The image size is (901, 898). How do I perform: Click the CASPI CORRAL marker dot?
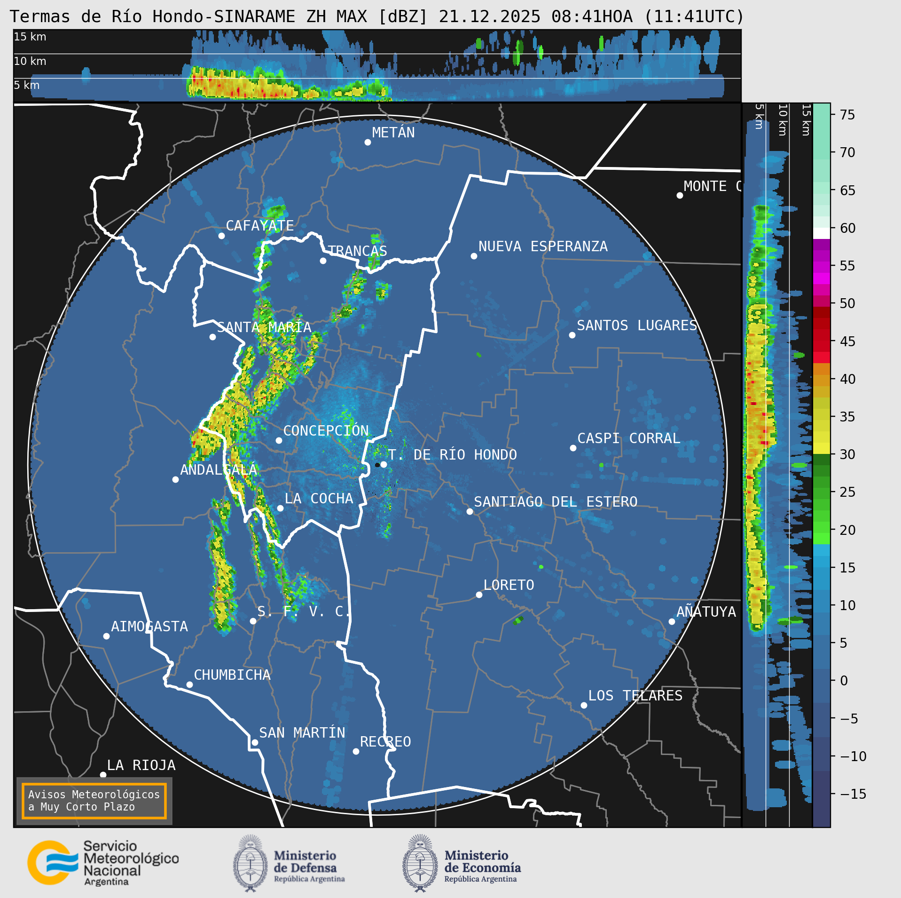coord(573,448)
